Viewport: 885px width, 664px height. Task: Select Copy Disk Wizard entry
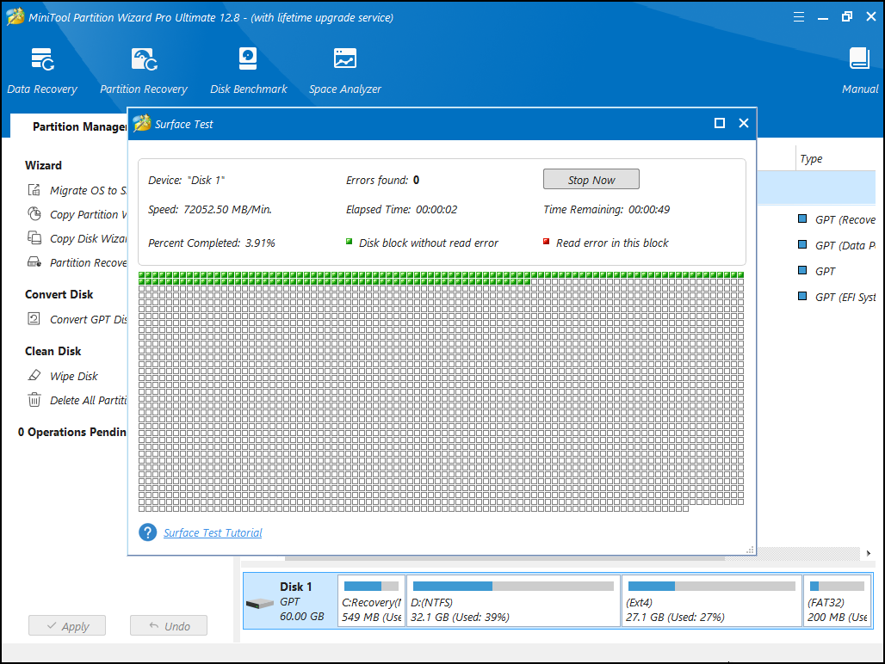(88, 238)
